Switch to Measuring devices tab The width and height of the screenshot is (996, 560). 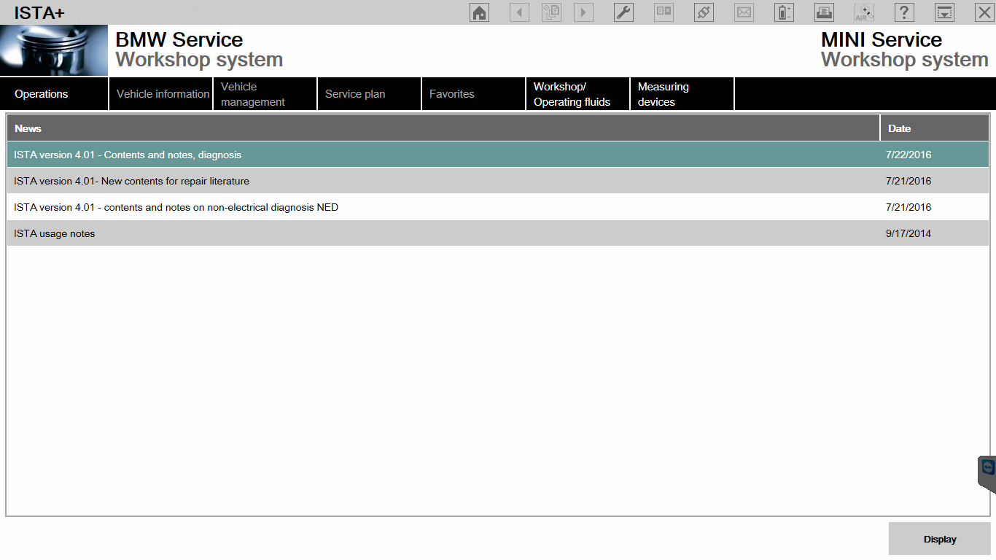click(682, 94)
